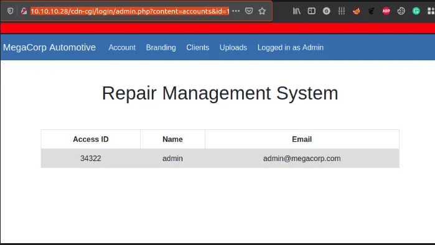
Task: Open the Branding navigation item
Action: 161,47
